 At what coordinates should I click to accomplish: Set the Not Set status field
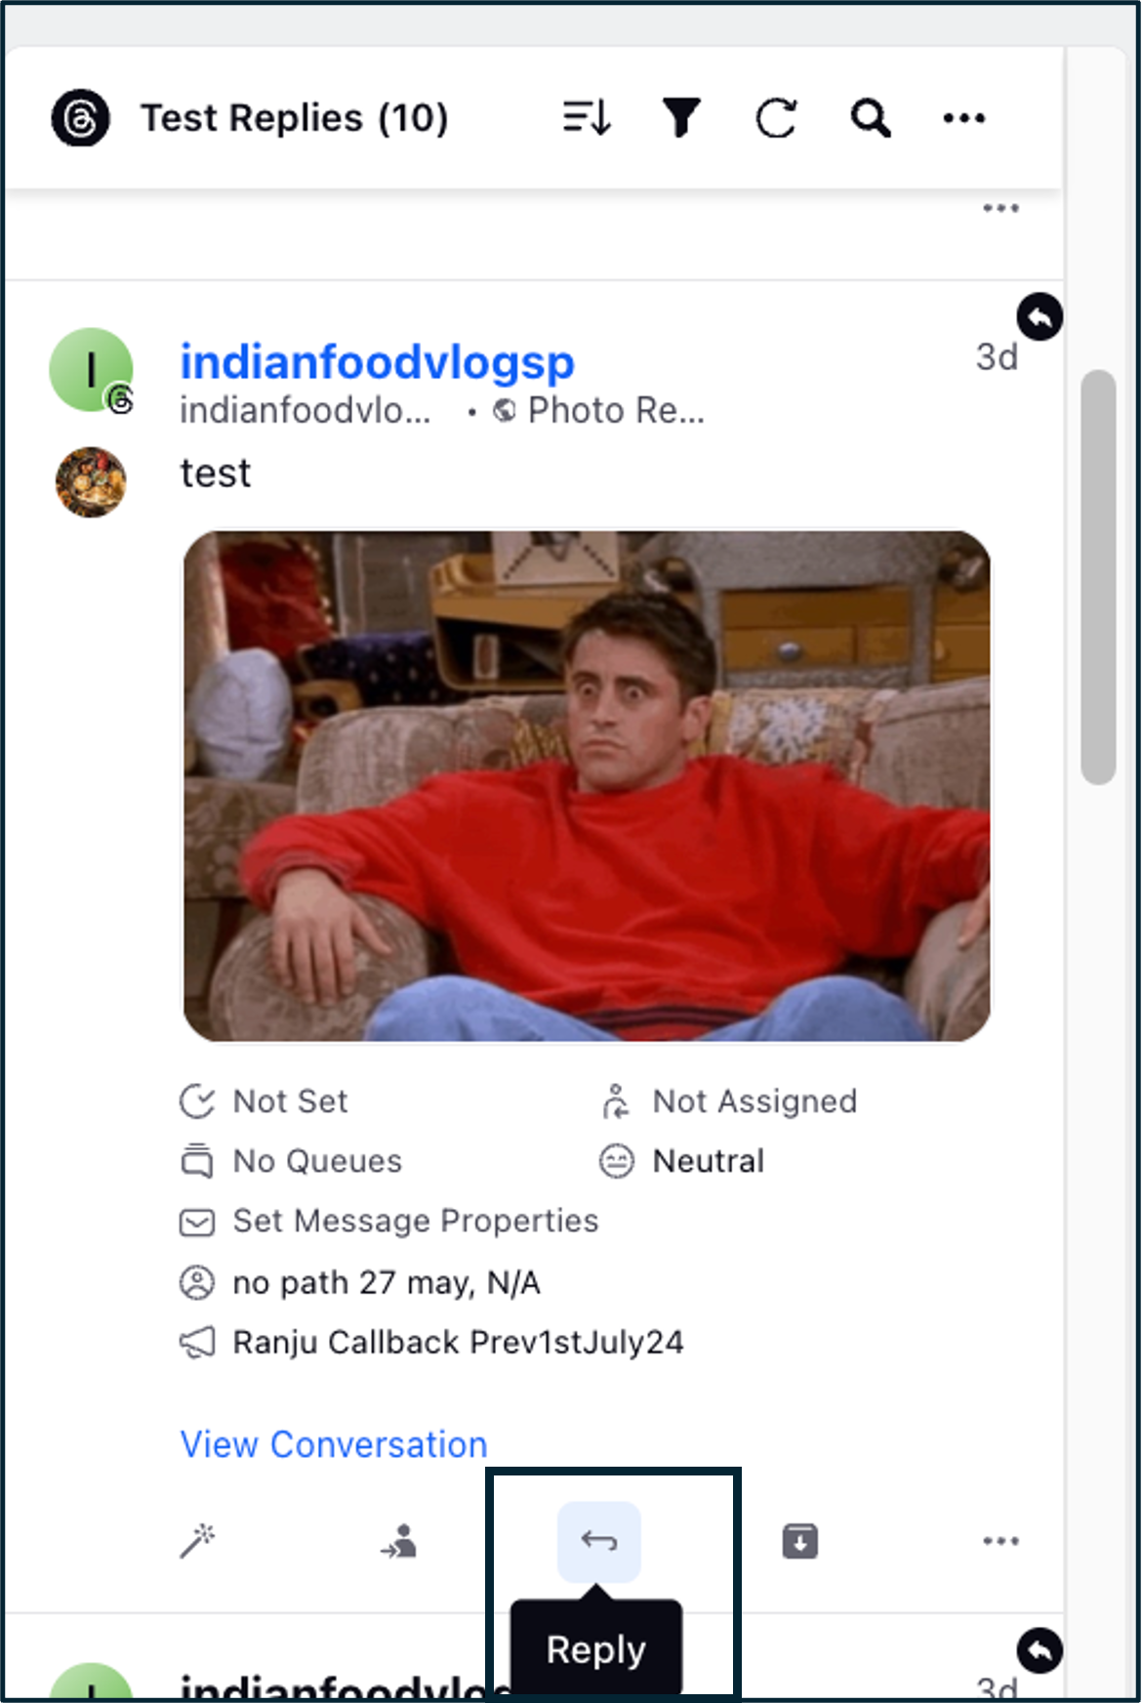click(x=265, y=1101)
